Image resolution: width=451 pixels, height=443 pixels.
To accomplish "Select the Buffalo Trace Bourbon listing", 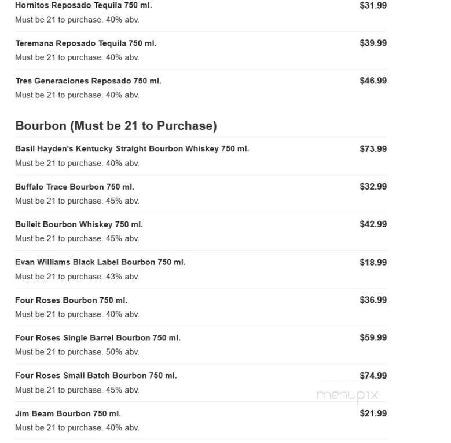I will click(75, 187).
